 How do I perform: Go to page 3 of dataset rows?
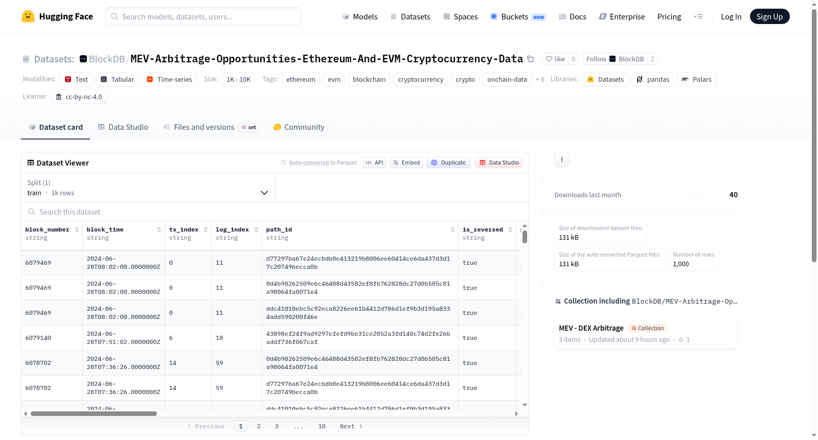point(277,426)
